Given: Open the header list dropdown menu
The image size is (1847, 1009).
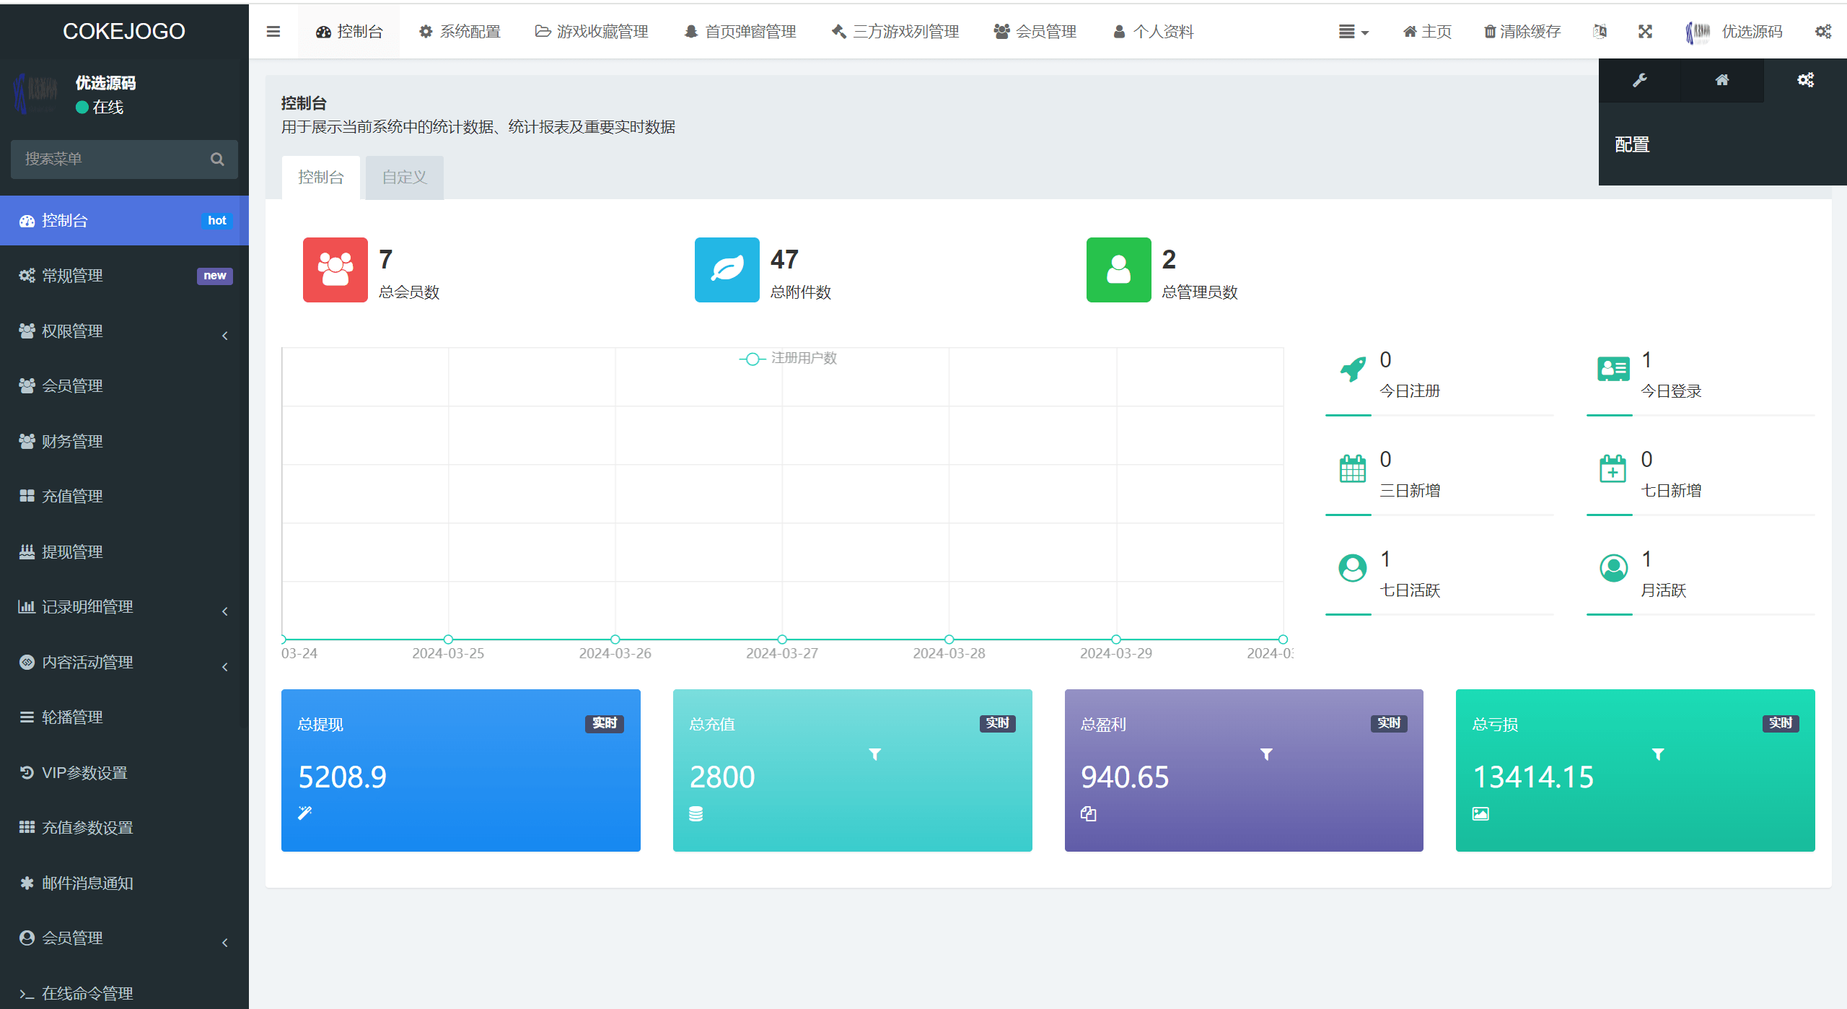Looking at the screenshot, I should [1354, 31].
